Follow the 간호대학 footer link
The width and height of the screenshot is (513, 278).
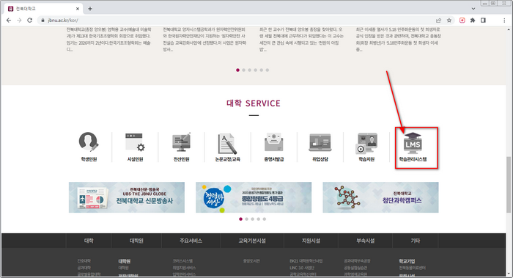pyautogui.click(x=84, y=261)
